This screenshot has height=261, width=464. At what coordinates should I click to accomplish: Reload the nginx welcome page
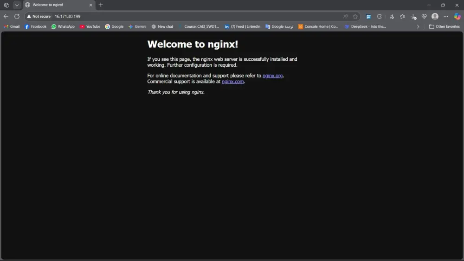(17, 17)
